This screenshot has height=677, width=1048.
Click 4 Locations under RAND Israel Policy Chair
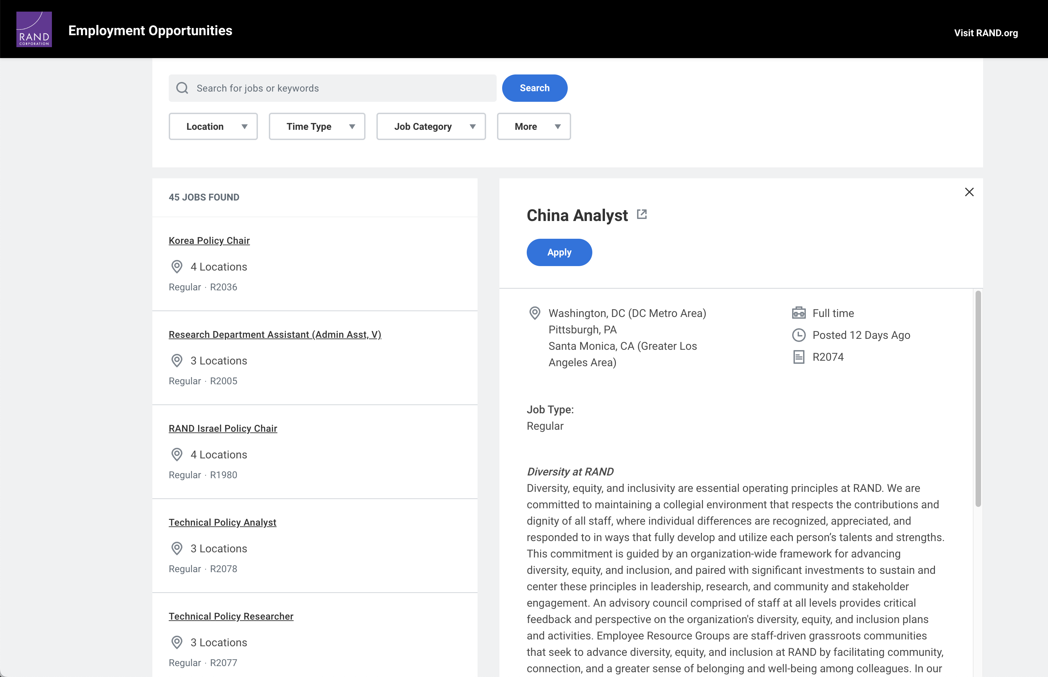coord(219,455)
